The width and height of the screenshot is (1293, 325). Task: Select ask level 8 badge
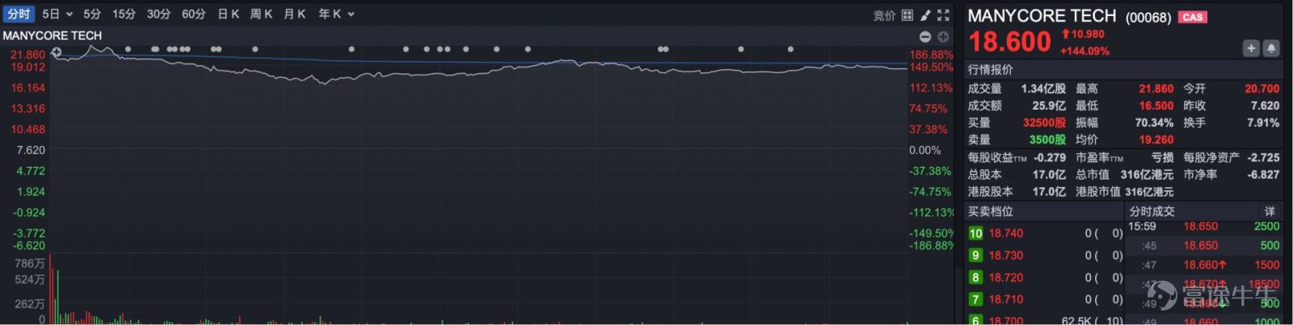click(975, 277)
